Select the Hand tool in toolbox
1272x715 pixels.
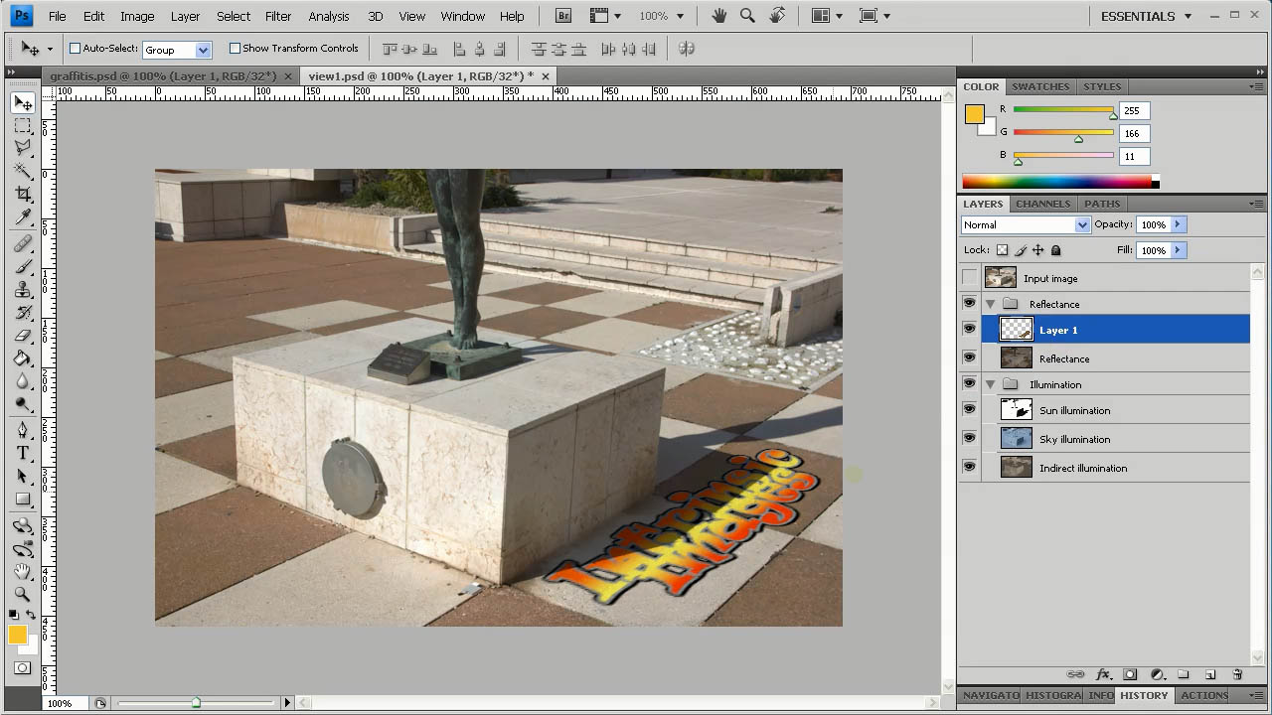23,572
